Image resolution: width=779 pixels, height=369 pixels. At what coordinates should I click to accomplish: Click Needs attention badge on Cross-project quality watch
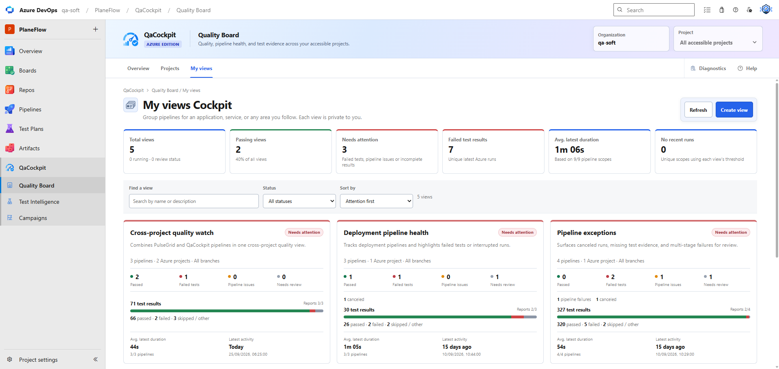pos(304,232)
